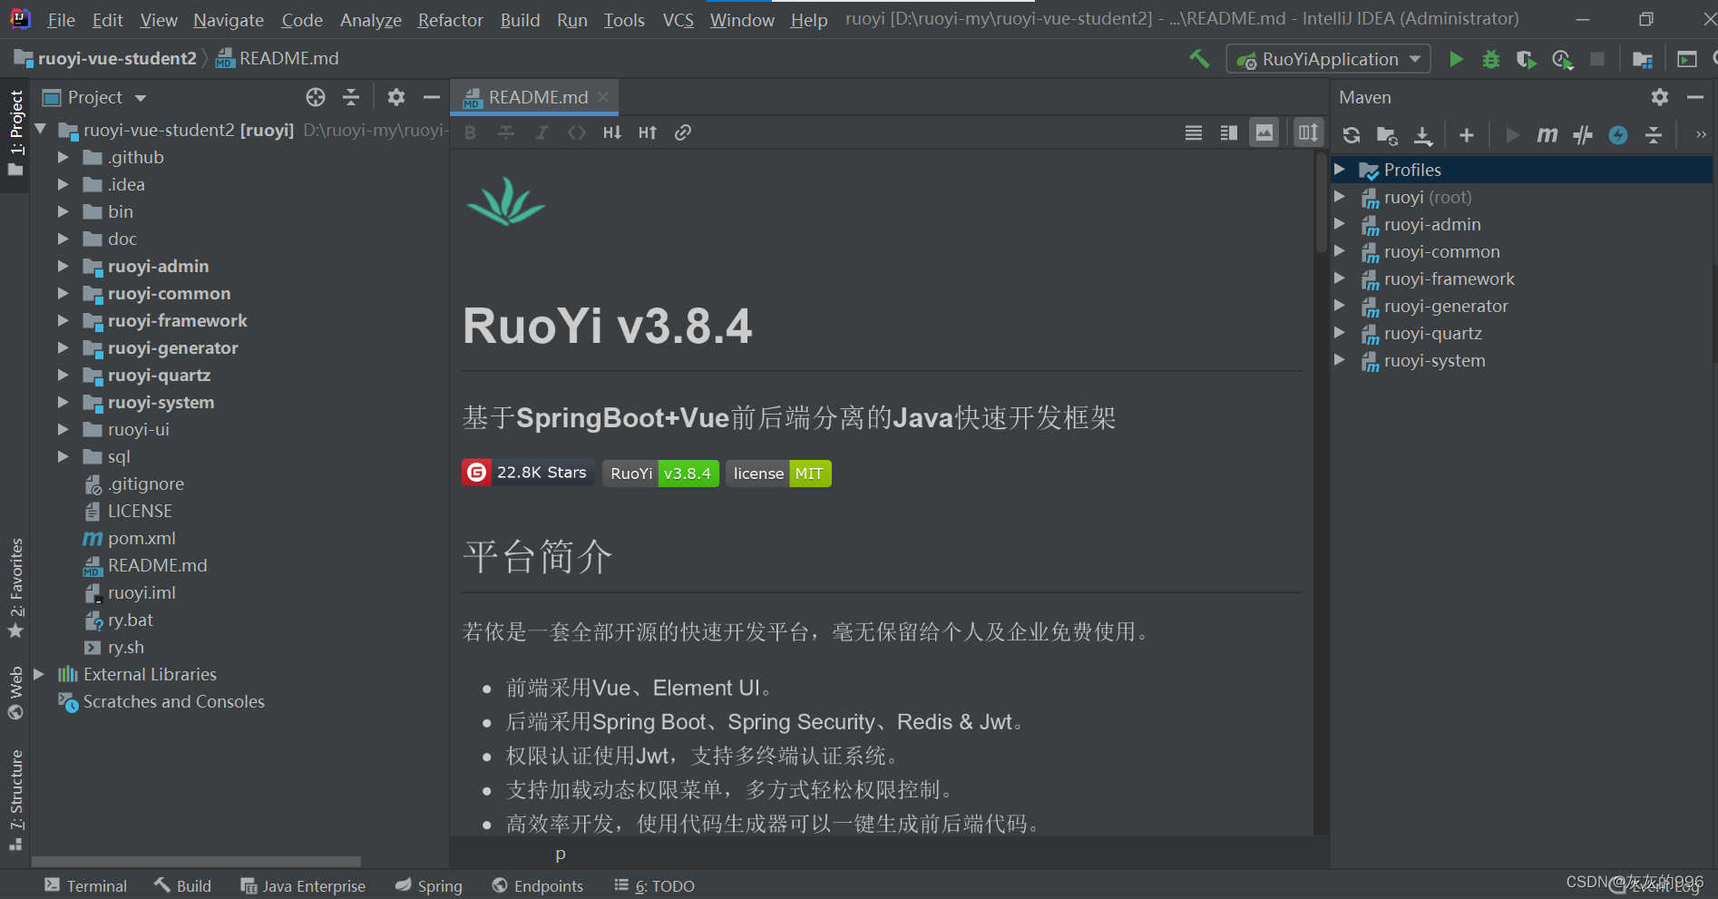1718x899 pixels.
Task: Click the license MIT badge
Action: tap(778, 474)
